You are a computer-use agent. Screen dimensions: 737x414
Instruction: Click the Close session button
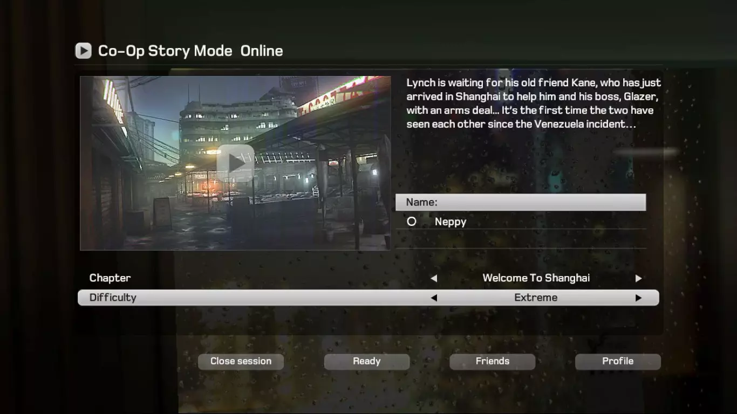coord(241,362)
